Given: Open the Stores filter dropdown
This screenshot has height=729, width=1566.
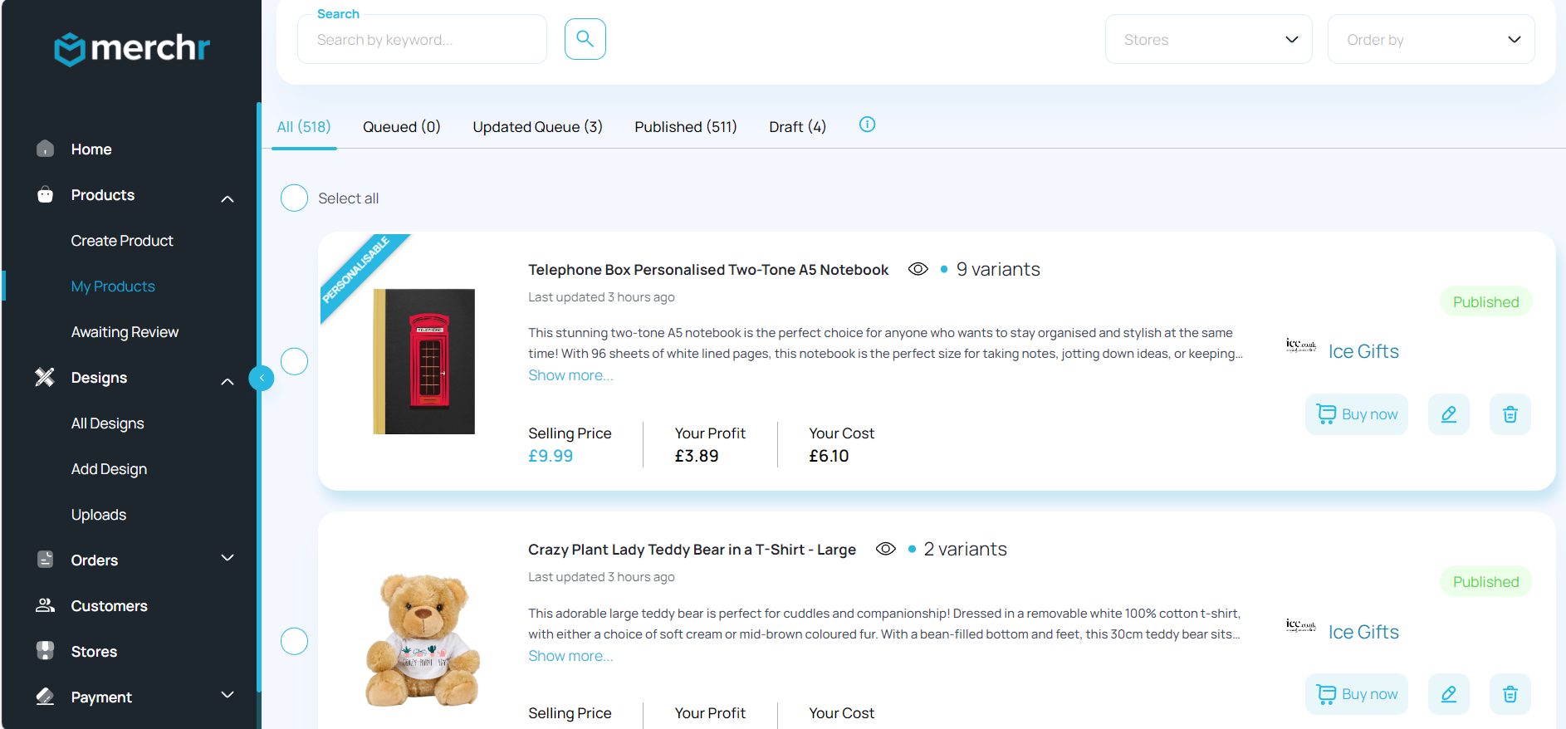Looking at the screenshot, I should click(x=1208, y=40).
